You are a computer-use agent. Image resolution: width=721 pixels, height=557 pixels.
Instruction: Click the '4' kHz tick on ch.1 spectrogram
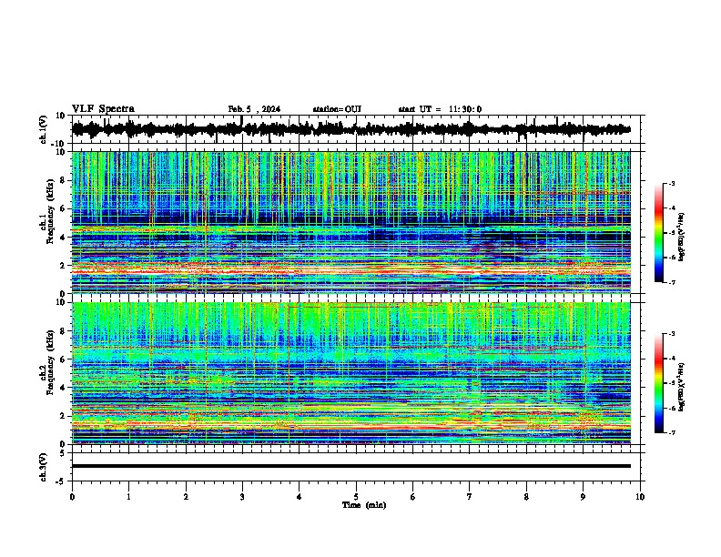click(64, 238)
